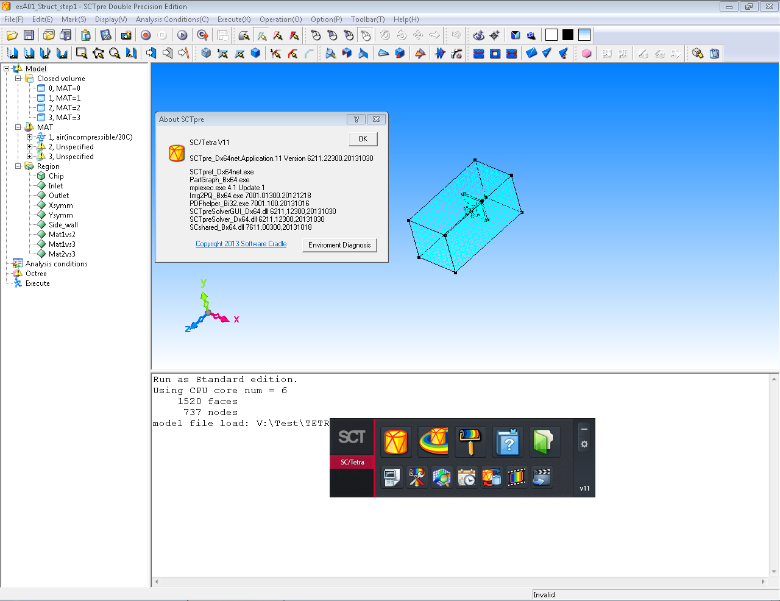Screen dimensions: 780x601
Task: Click the solid blue cube toolbar icon
Action: pos(256,53)
